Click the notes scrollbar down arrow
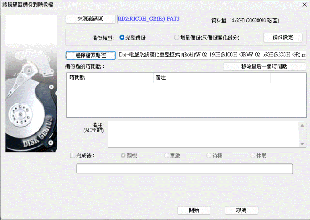310x220 pixels. [302, 144]
